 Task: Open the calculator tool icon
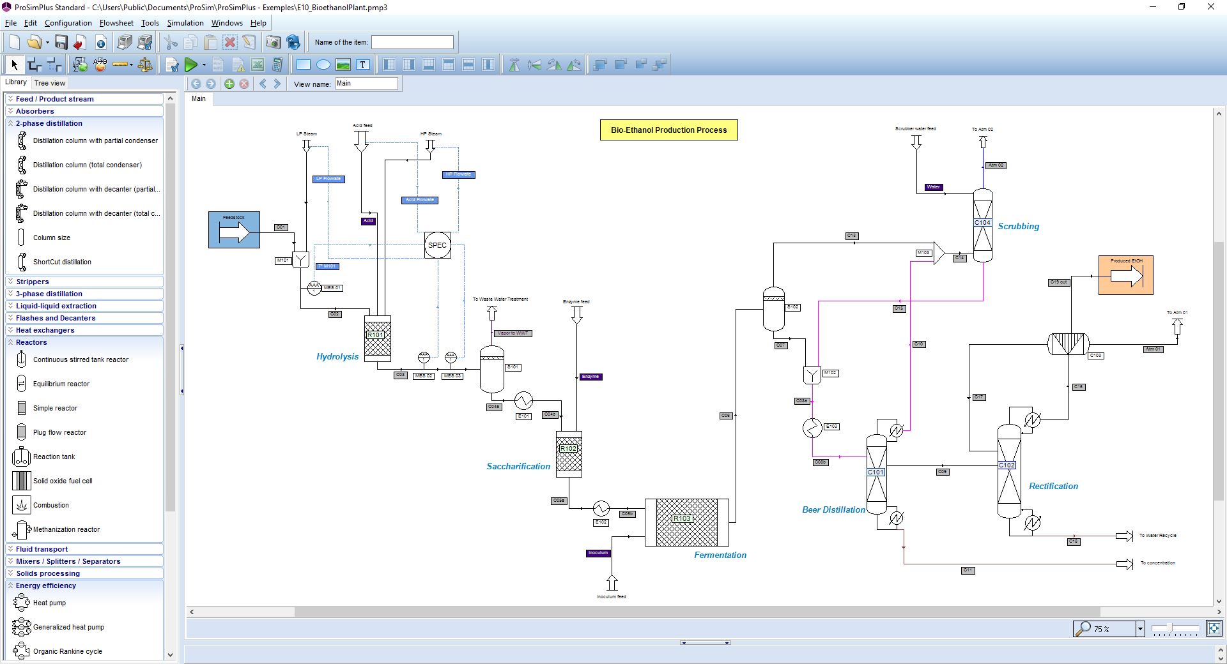pos(277,64)
